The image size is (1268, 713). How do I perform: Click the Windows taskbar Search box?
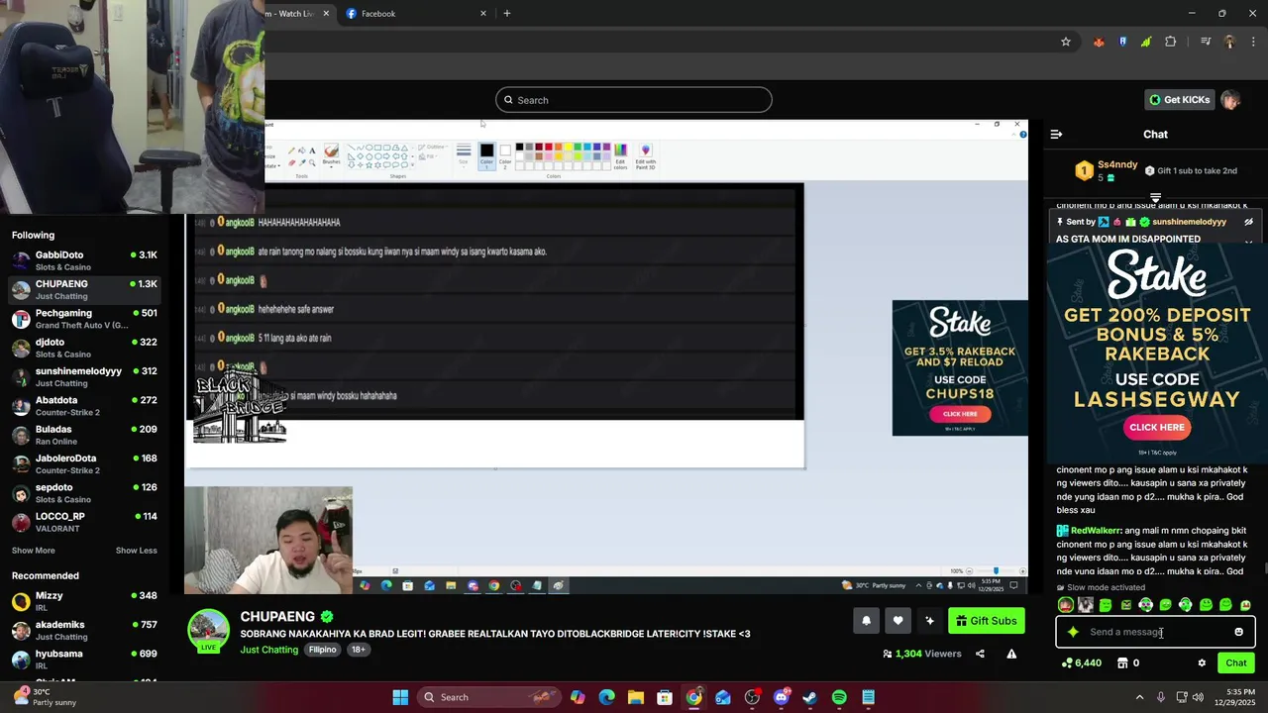tap(487, 697)
